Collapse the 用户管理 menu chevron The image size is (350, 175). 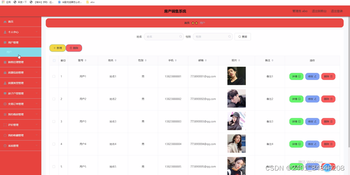coord(37,42)
